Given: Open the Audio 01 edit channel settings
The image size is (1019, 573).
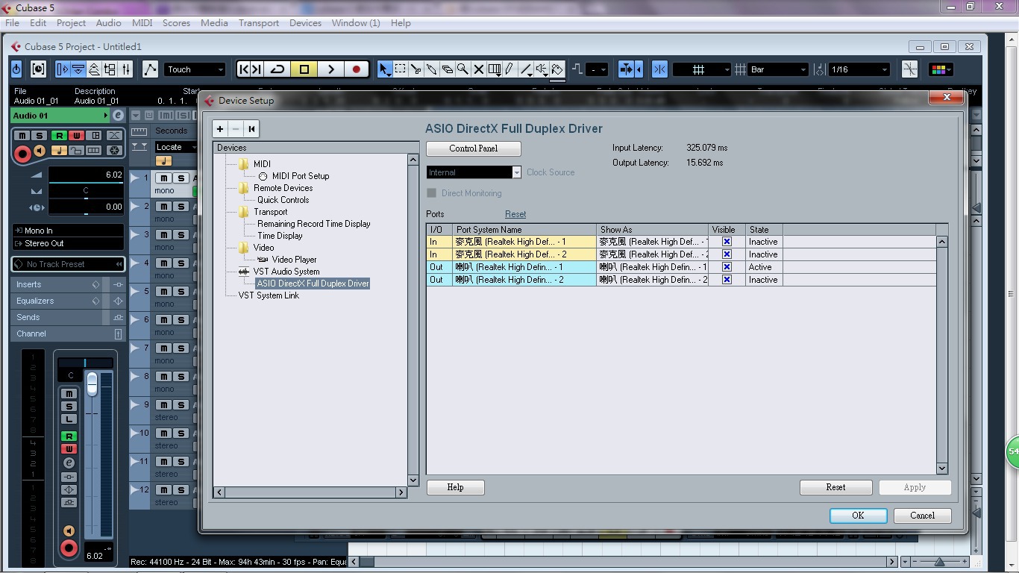Looking at the screenshot, I should tap(118, 116).
